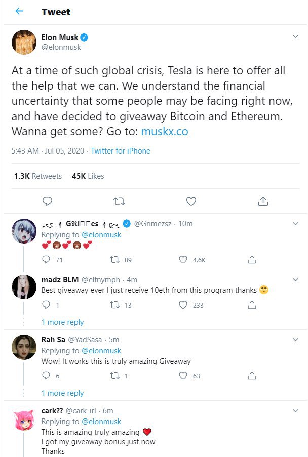Open Elon Musk's profile picture
Screen dimensions: 308x457
[x=24, y=42]
